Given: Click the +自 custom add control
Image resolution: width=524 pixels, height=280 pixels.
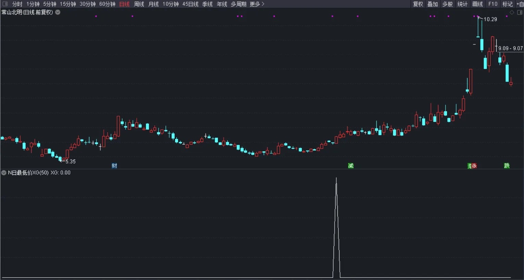Looking at the screenshot, I should point(521,4).
